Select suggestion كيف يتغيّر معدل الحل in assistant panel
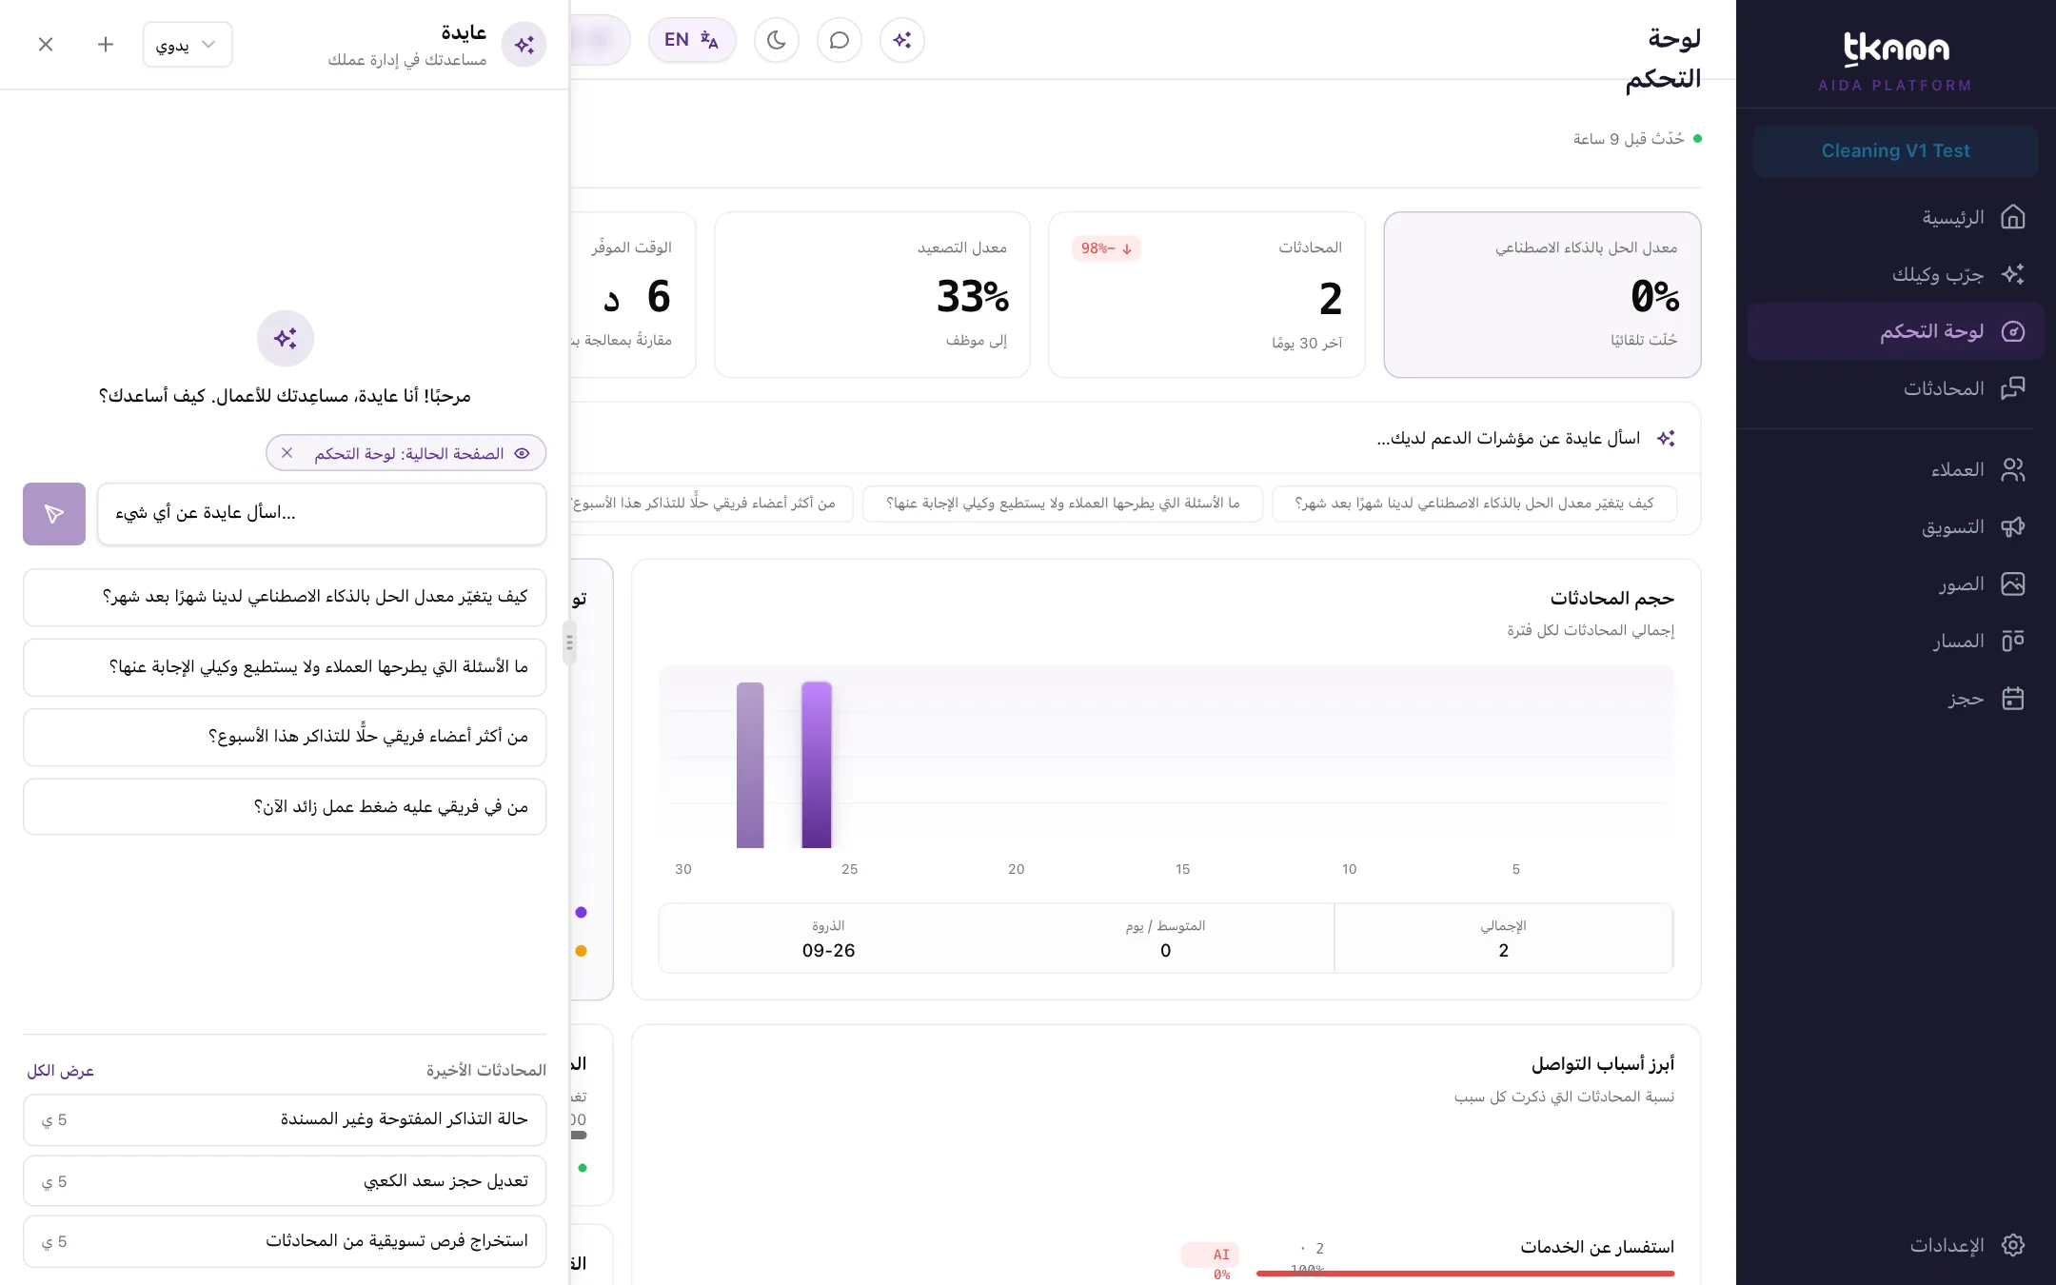The height and width of the screenshot is (1285, 2056). 285,597
